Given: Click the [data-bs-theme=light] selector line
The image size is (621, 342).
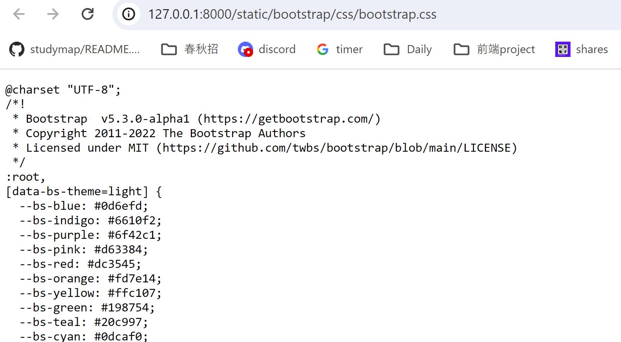Looking at the screenshot, I should point(84,191).
